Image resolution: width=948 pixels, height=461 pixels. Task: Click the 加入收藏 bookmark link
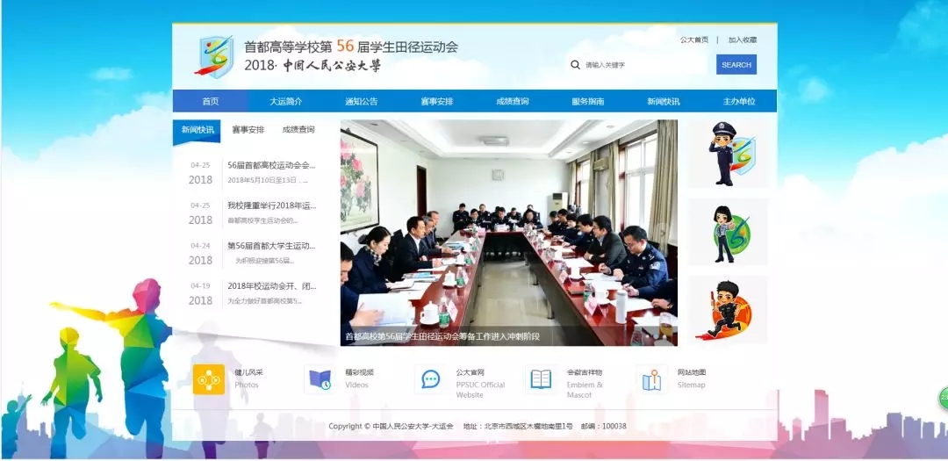[x=742, y=40]
